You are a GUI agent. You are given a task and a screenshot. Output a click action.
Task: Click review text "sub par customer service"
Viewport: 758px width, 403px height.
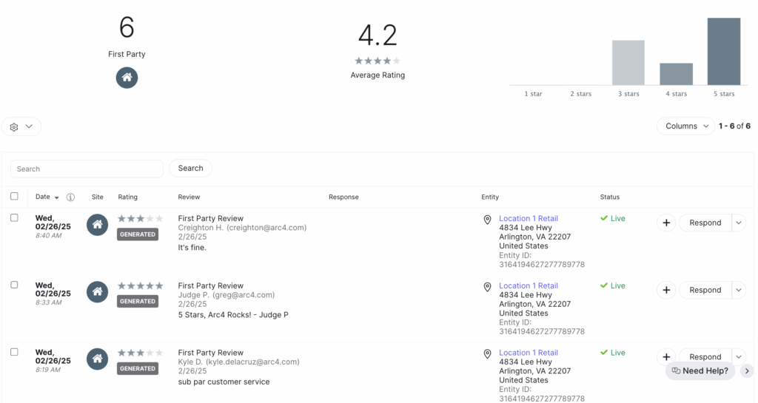pyautogui.click(x=224, y=382)
